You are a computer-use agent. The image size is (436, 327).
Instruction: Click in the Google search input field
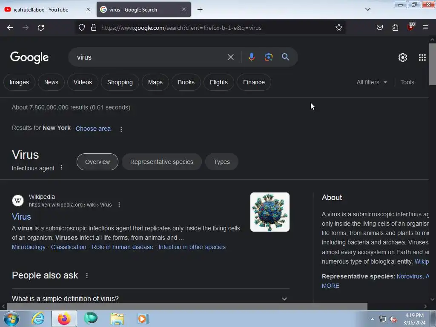click(x=150, y=57)
